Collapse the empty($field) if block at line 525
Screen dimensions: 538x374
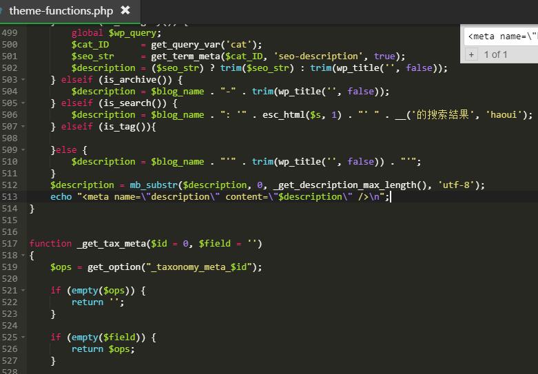click(23, 337)
